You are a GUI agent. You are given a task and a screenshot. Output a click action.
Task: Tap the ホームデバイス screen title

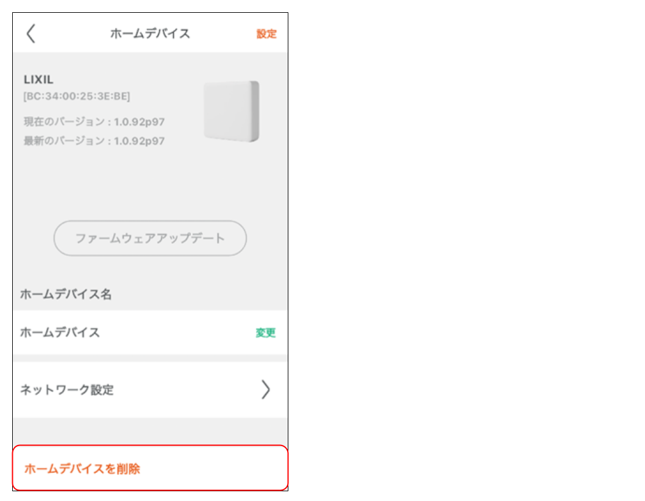(149, 34)
